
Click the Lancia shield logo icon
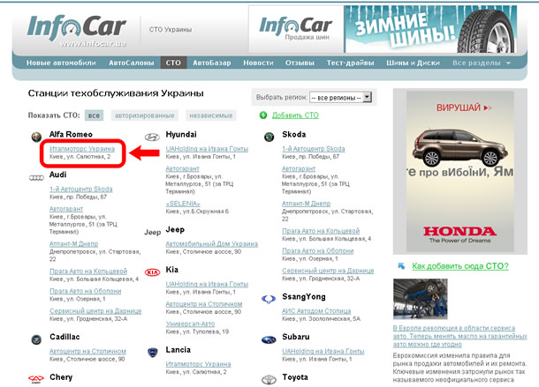click(153, 353)
